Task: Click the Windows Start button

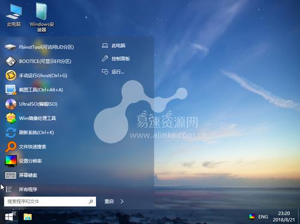Action: pyautogui.click(x=9, y=217)
